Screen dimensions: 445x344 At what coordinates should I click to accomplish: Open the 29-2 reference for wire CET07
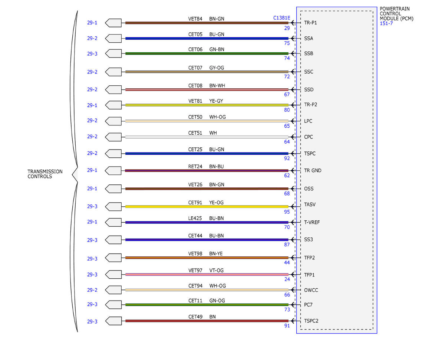pos(92,72)
